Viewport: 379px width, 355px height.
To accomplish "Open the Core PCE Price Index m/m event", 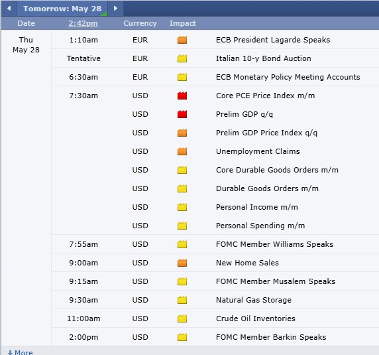I will [x=266, y=96].
